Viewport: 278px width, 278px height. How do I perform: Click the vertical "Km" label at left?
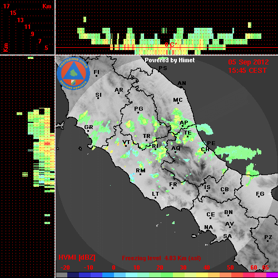pyautogui.click(x=6, y=48)
